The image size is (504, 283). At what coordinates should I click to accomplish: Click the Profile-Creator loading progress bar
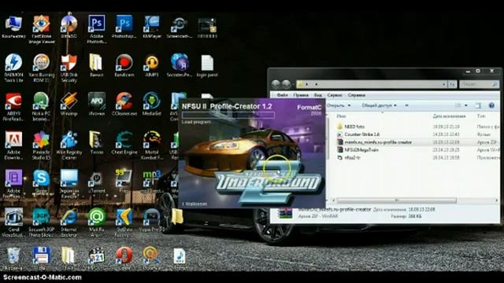228,115
